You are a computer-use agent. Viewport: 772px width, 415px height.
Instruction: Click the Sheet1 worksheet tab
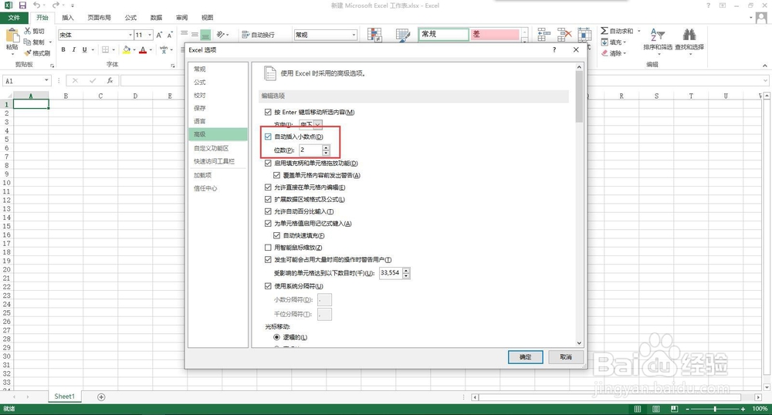(x=65, y=396)
